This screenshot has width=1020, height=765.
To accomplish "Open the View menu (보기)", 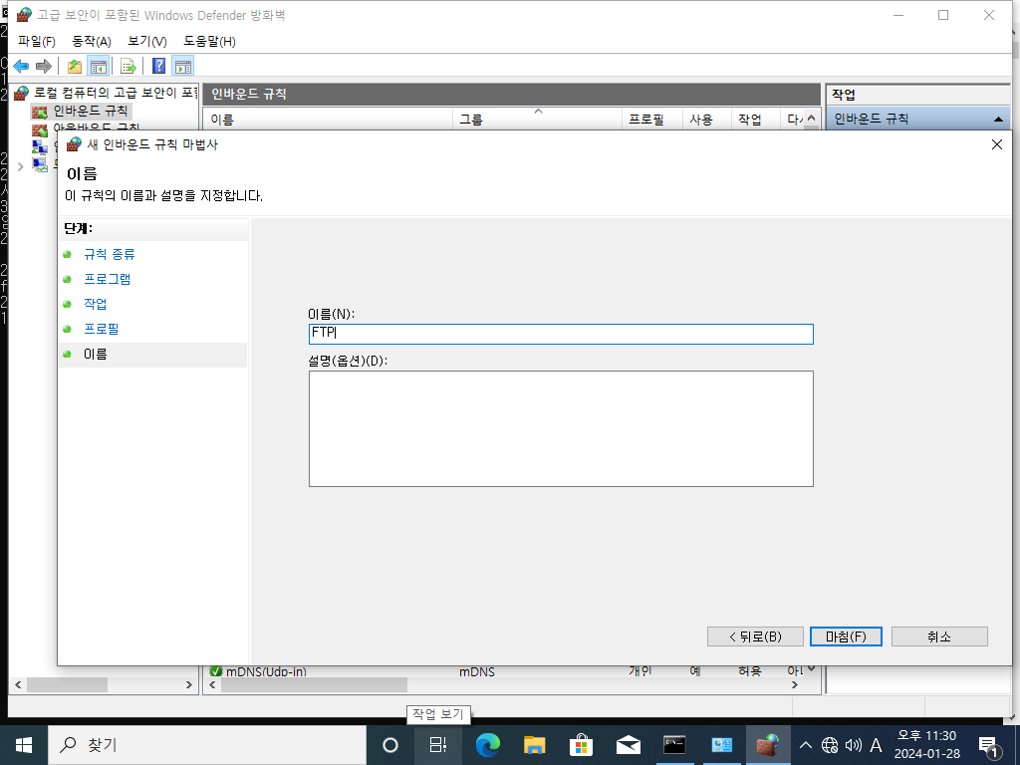I will (147, 41).
